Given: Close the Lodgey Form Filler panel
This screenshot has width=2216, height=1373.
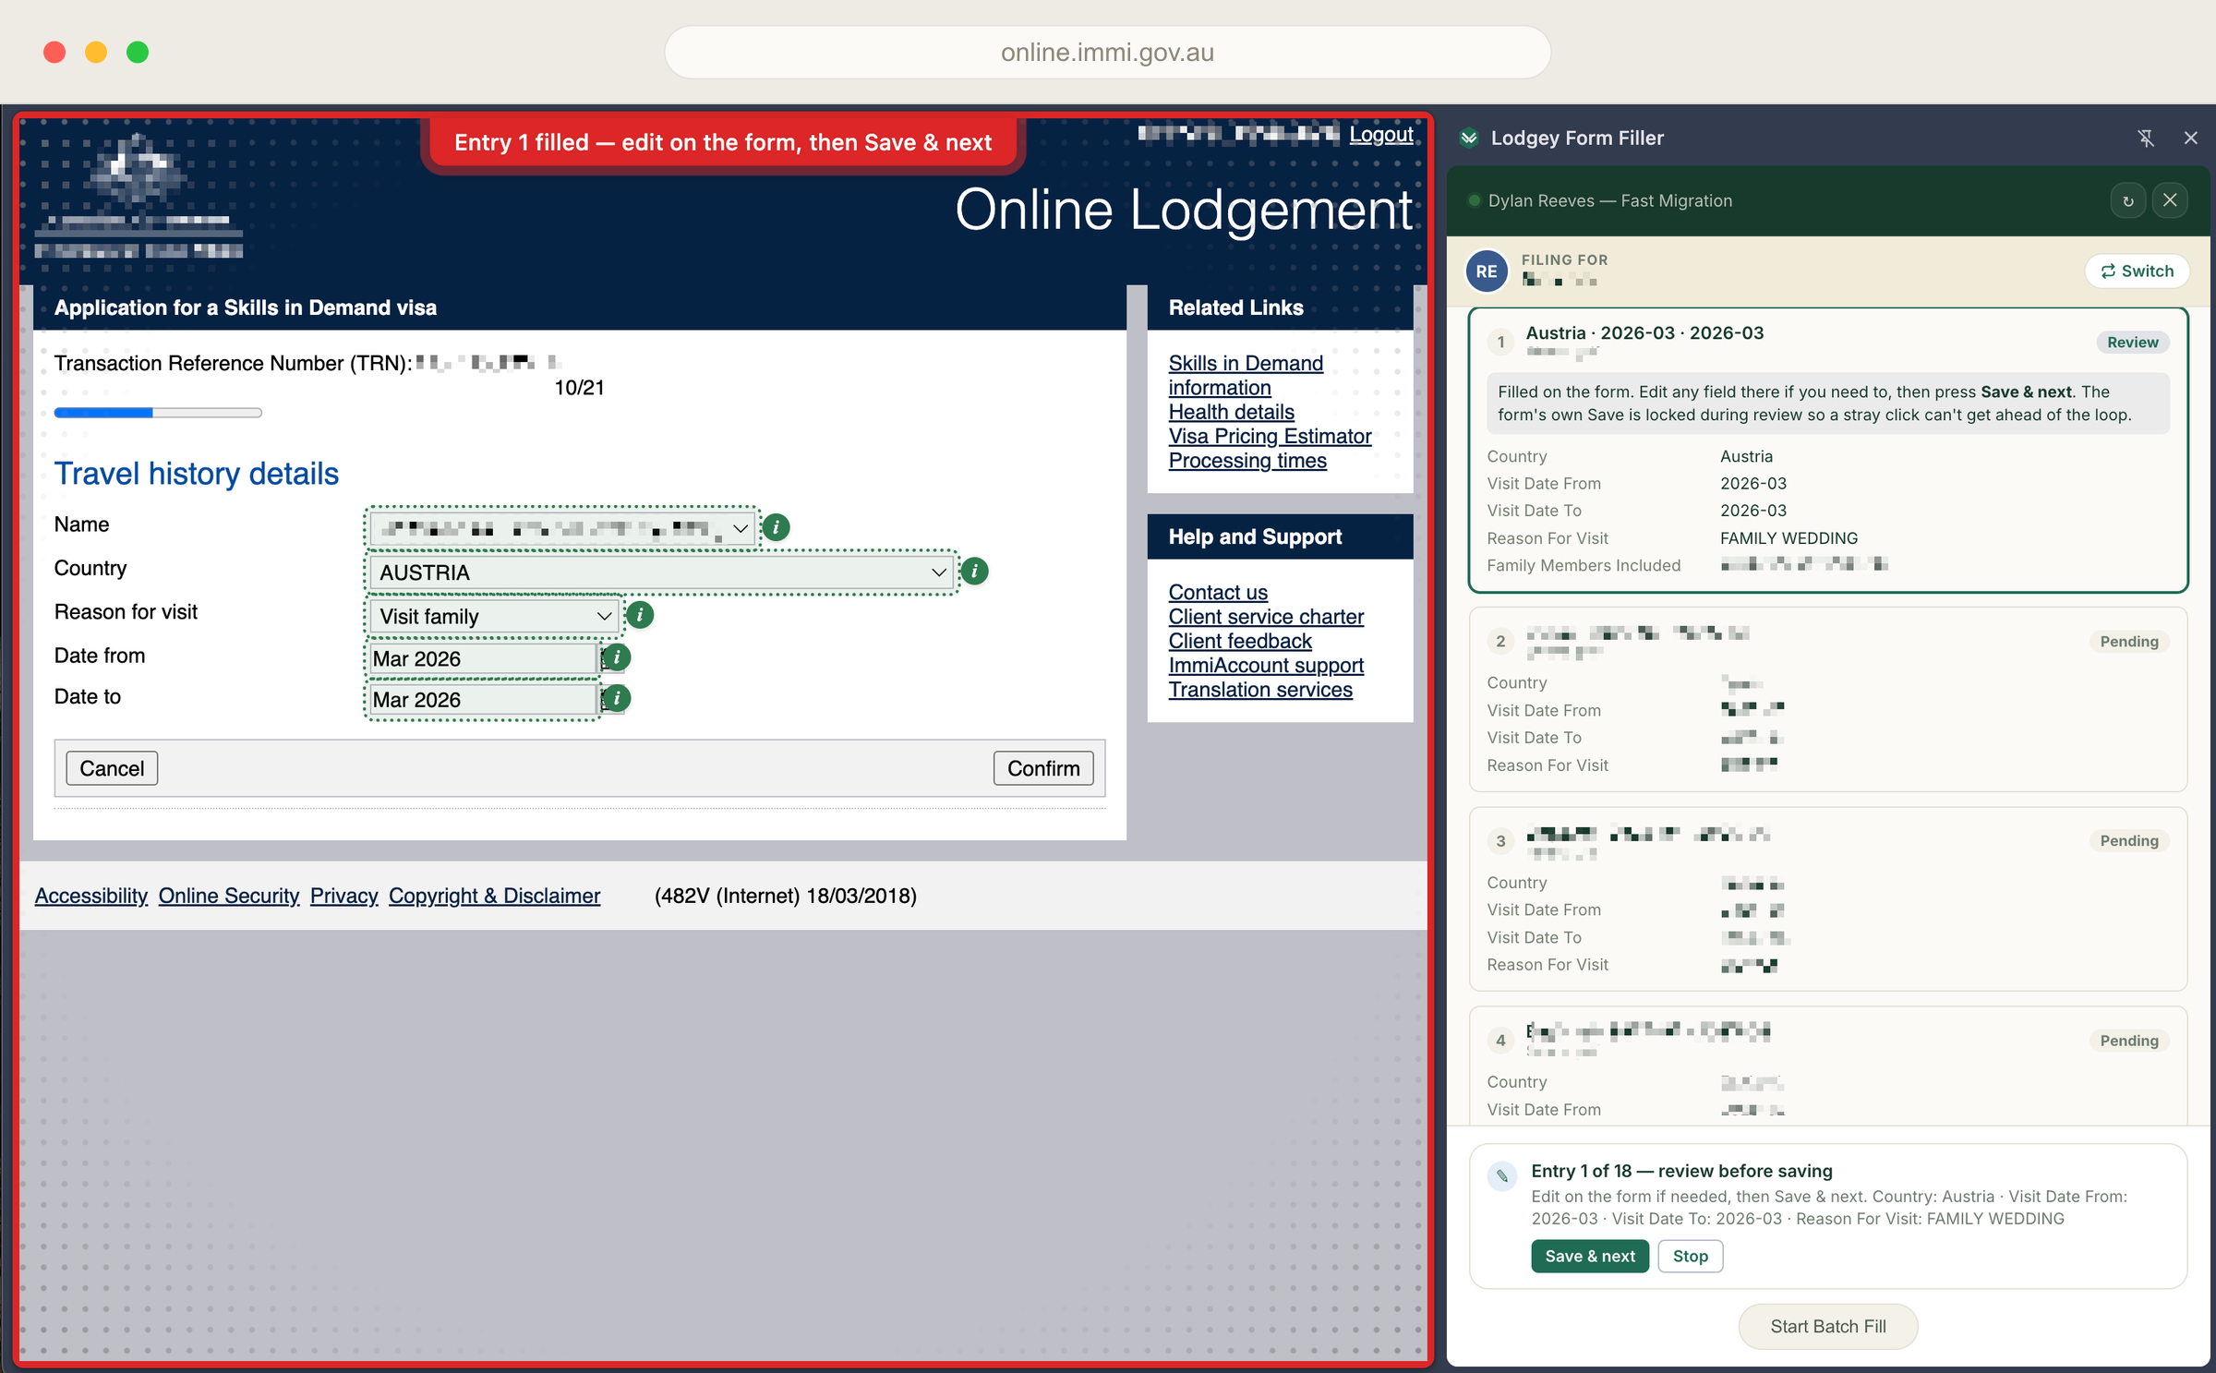Looking at the screenshot, I should click(2191, 139).
